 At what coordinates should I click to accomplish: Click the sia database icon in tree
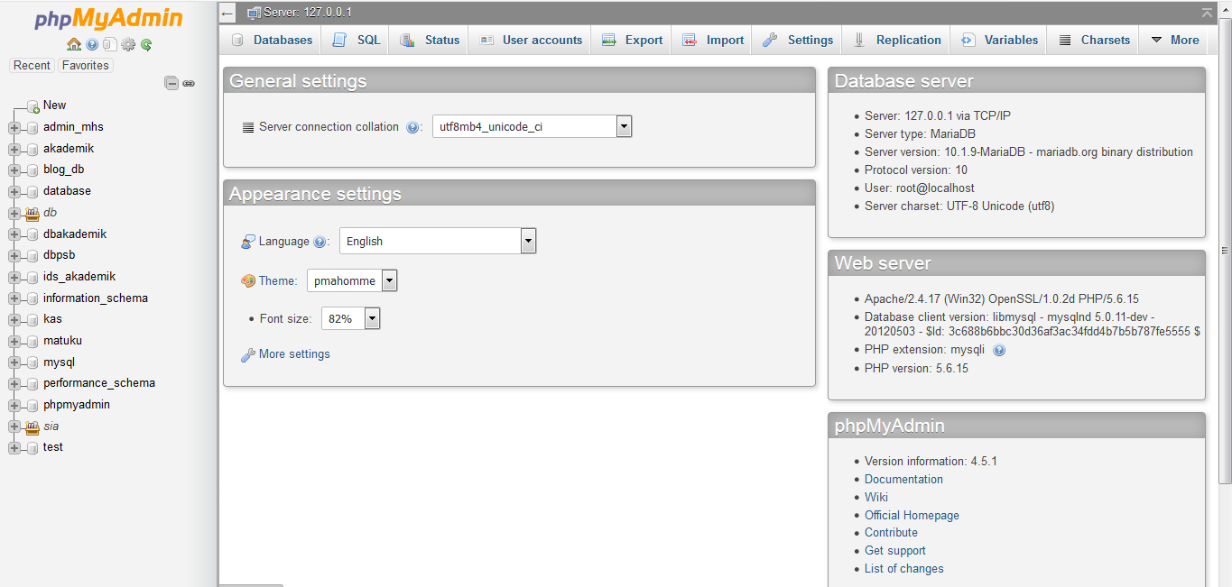(32, 426)
